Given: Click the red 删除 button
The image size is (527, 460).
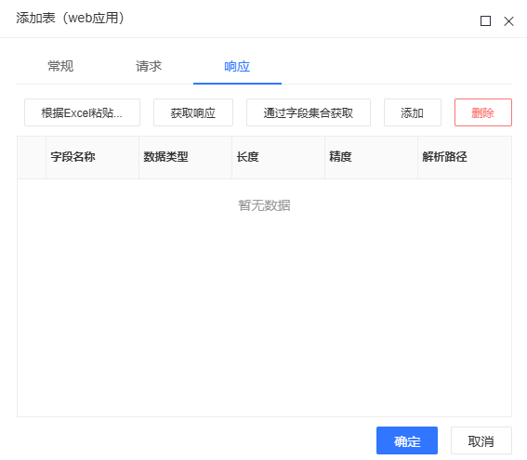Looking at the screenshot, I should pos(483,112).
